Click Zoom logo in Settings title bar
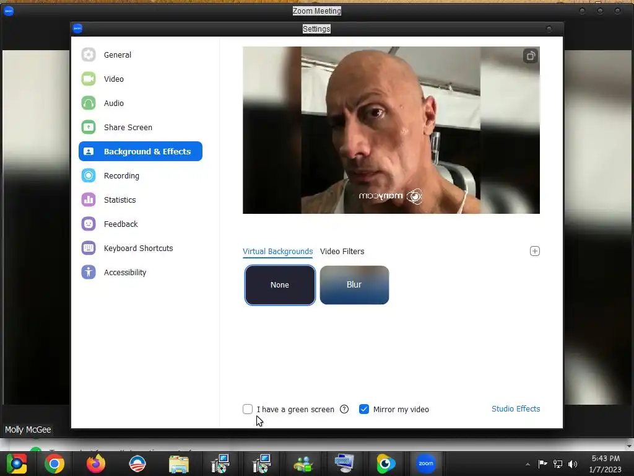Screen dimensions: 634x476 tap(77, 29)
